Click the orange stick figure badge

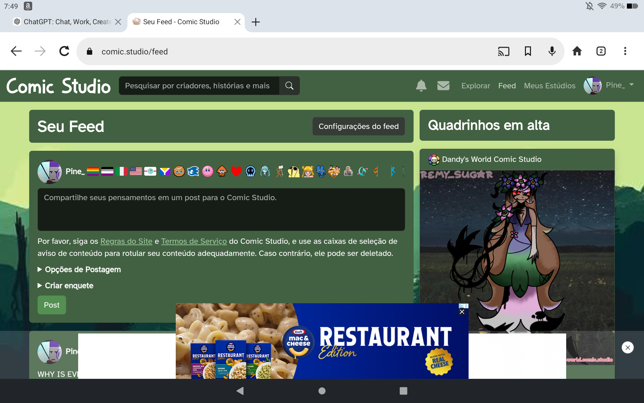279,171
